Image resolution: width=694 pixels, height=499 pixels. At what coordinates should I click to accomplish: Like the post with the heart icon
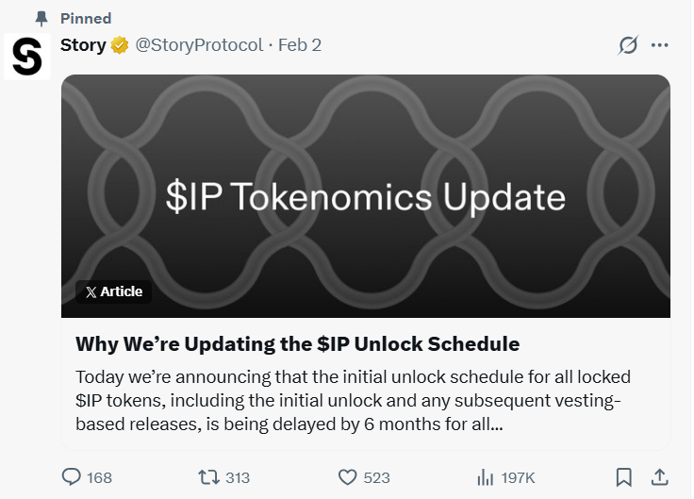(x=347, y=477)
